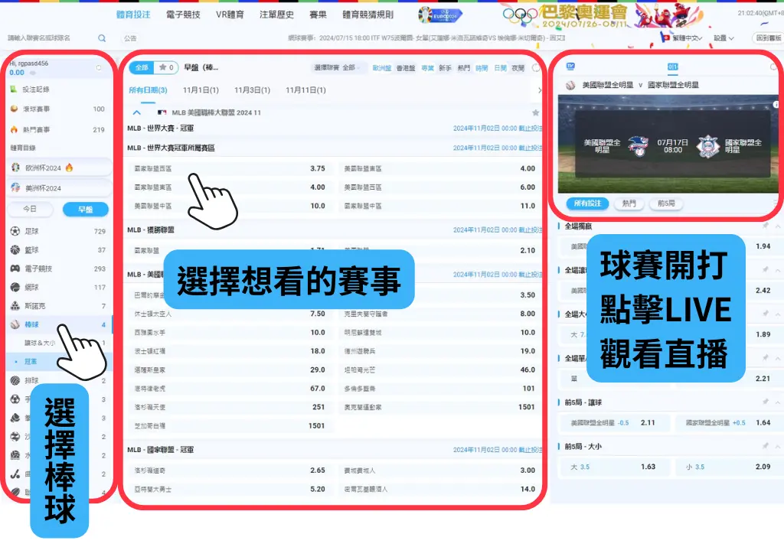Click the info icon on match banner
784x560 pixels.
tap(776, 104)
